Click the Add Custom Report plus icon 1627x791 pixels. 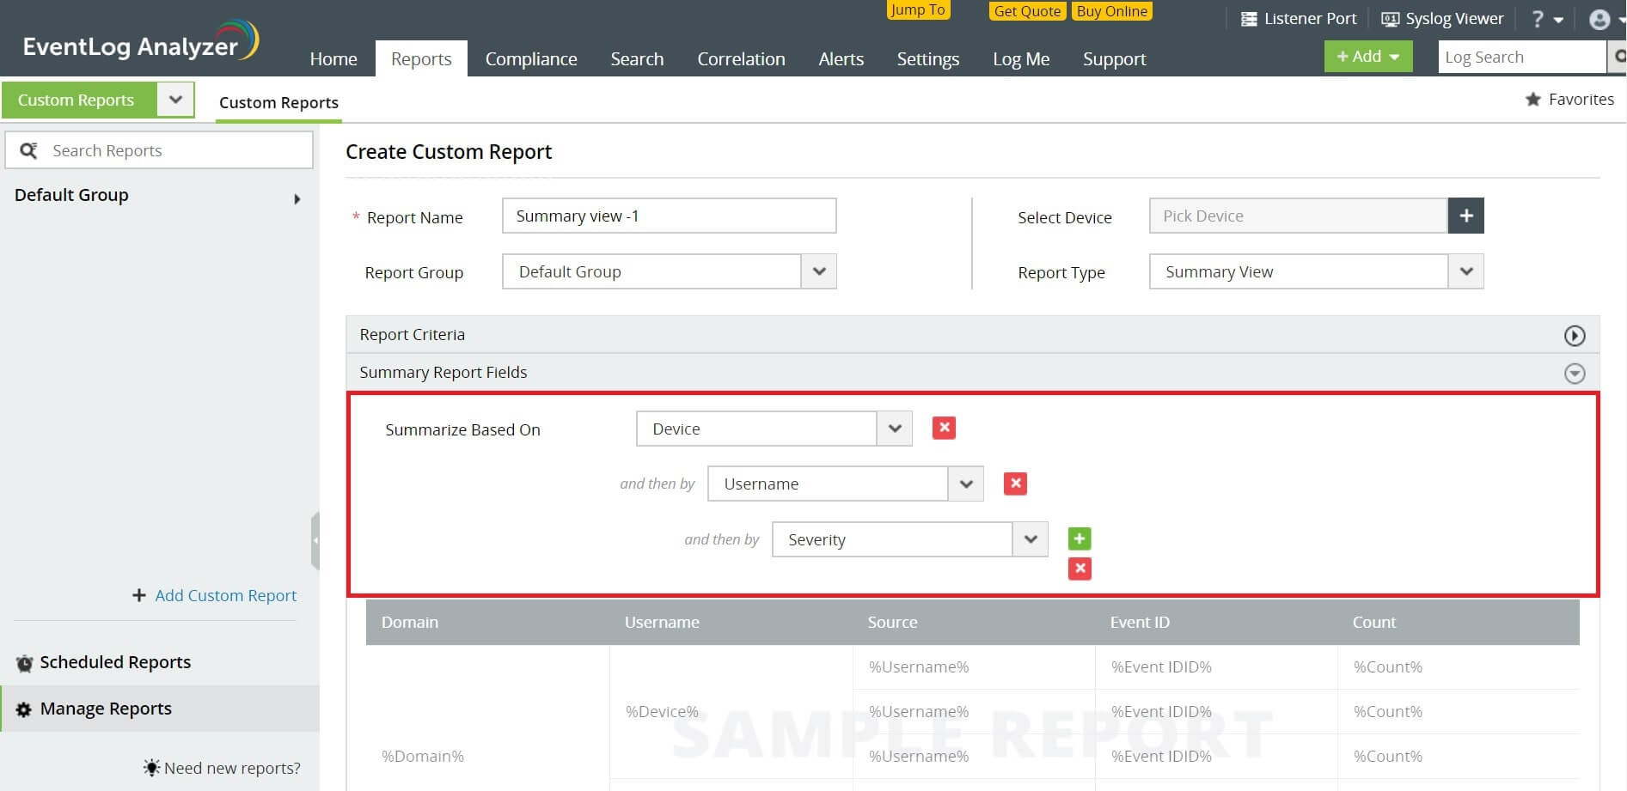[x=139, y=595]
